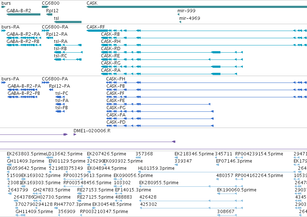Click transcript CASK-RB label
This screenshot has width=307, height=217.
(x=110, y=34)
